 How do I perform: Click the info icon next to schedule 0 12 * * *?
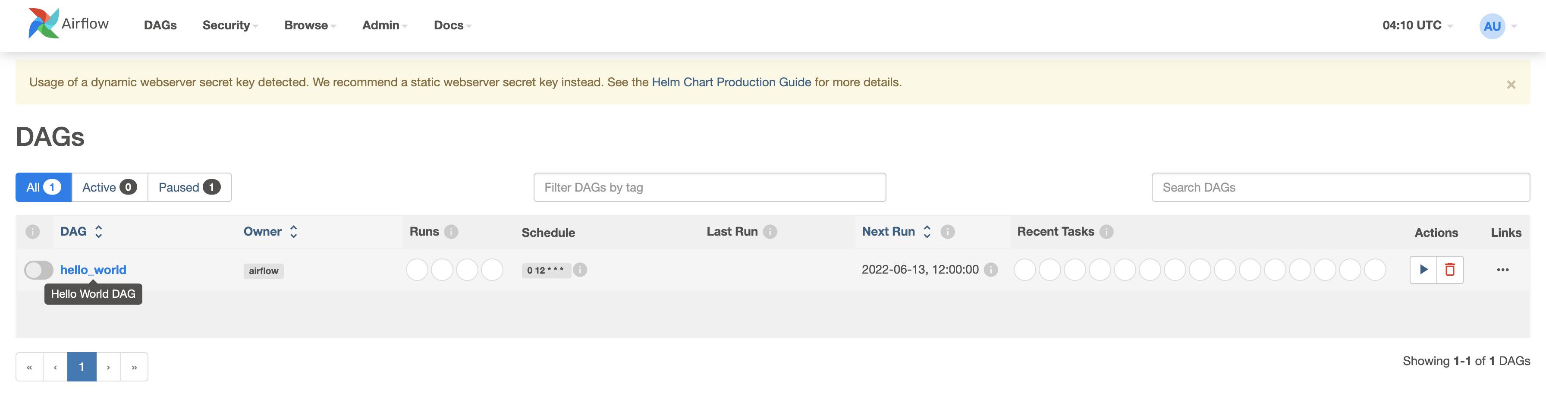[x=580, y=270]
